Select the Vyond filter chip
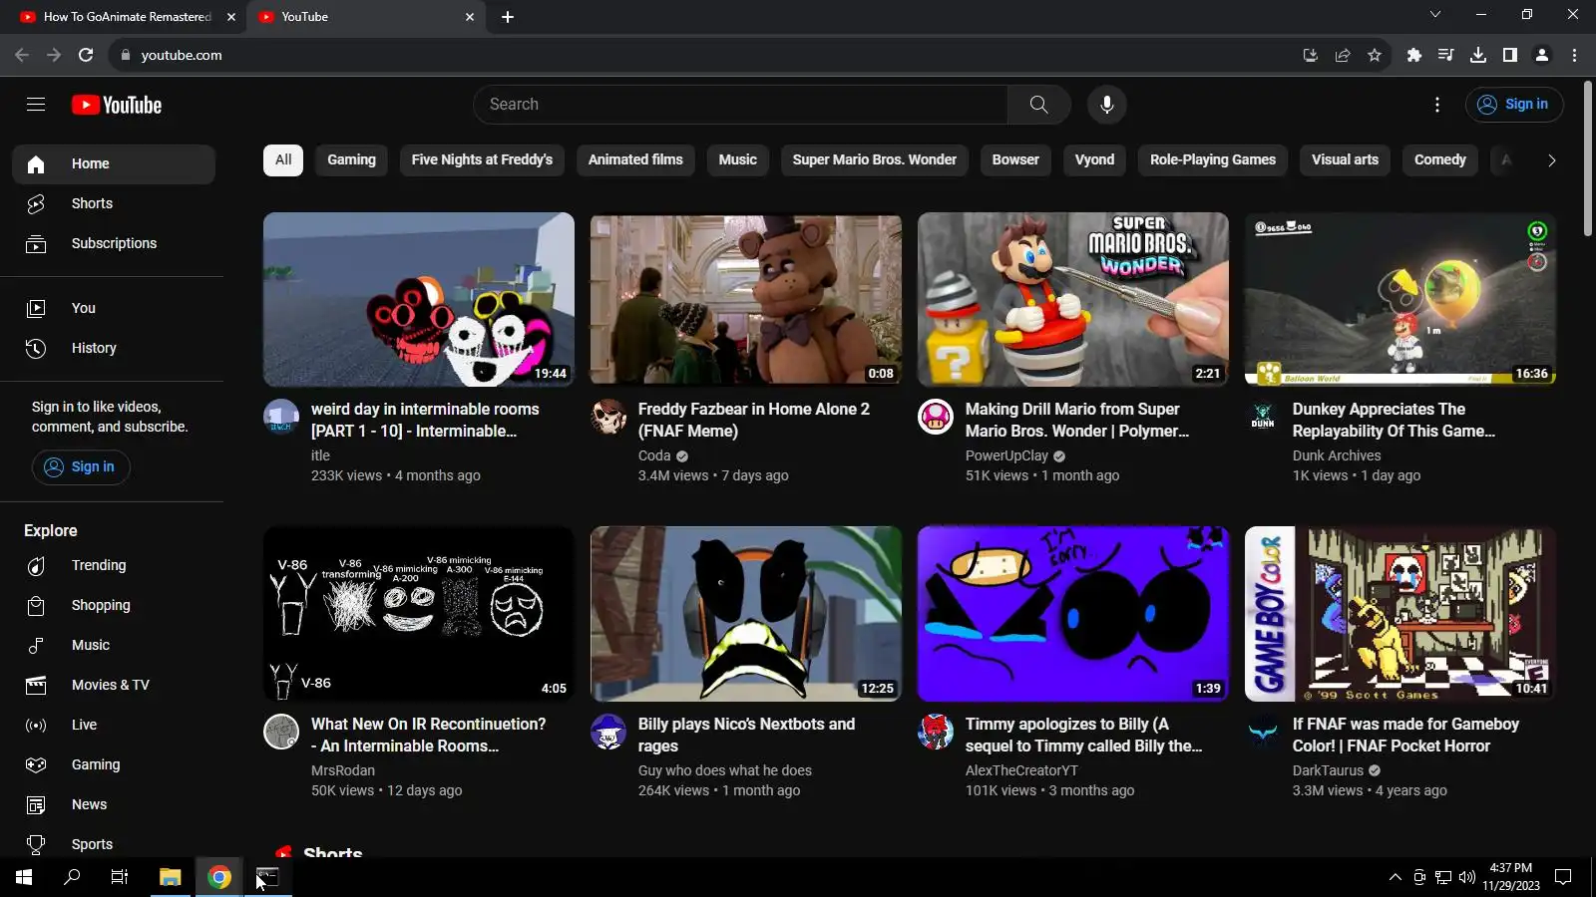Image resolution: width=1596 pixels, height=897 pixels. pos(1094,159)
